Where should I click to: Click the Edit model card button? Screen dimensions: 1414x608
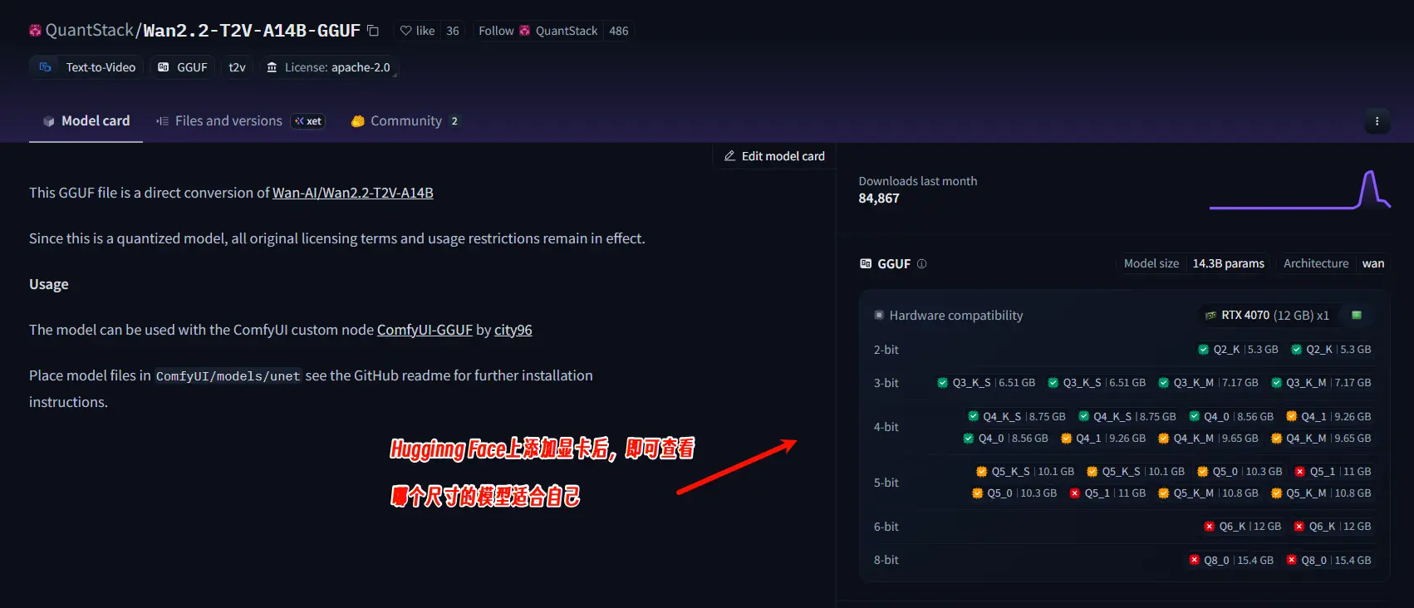[x=774, y=156]
